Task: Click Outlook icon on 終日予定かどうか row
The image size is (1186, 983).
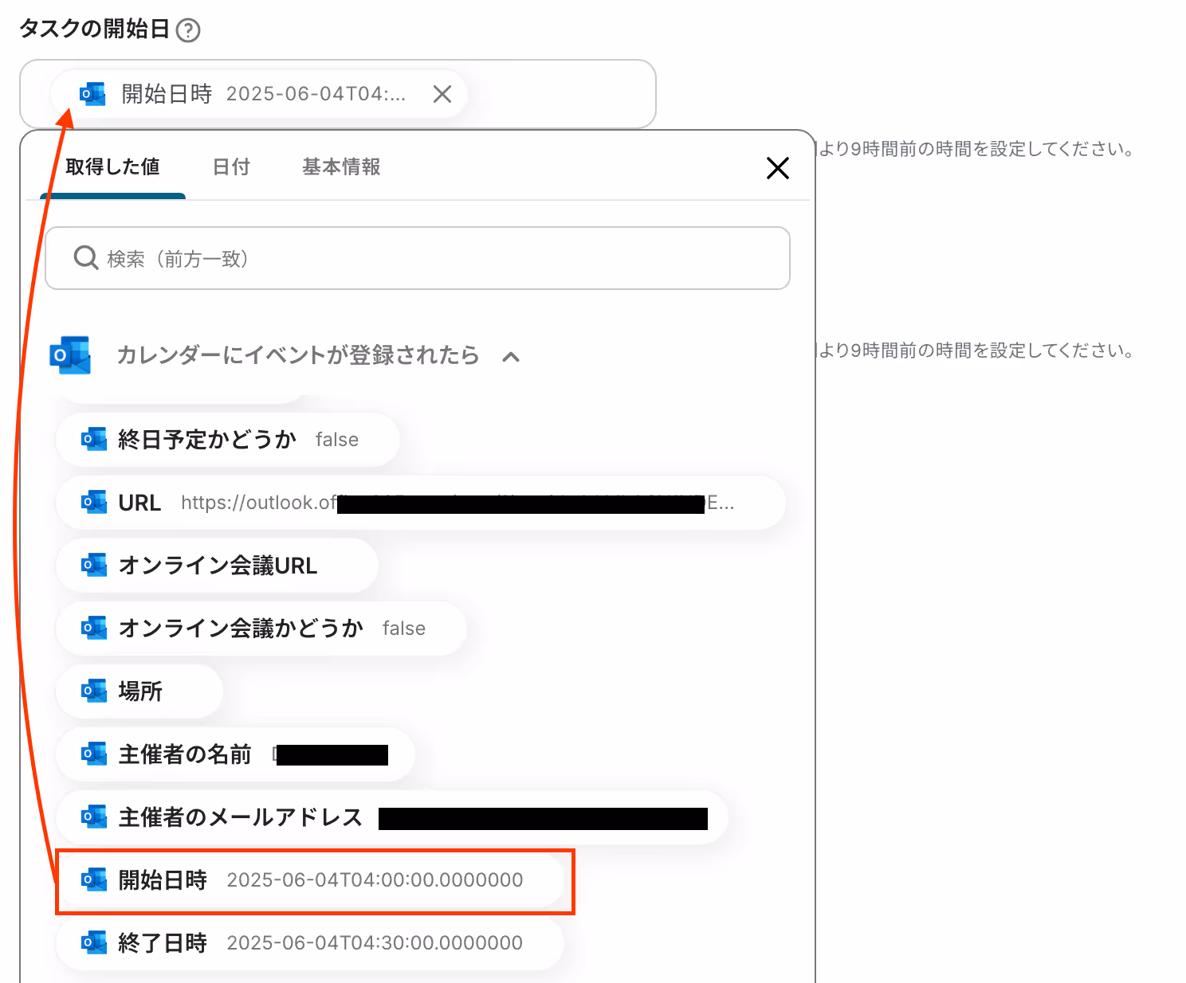Action: 93,439
